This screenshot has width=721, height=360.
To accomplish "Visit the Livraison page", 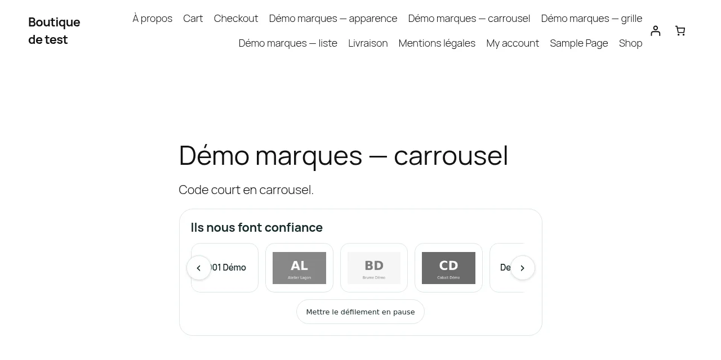I will [x=368, y=43].
